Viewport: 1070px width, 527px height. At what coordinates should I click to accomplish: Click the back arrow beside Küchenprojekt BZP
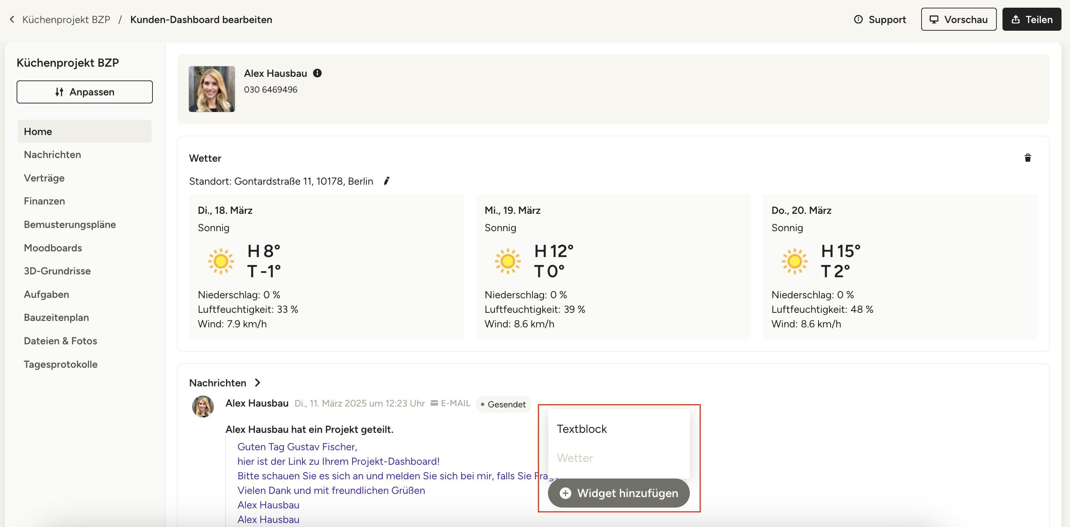pos(12,19)
